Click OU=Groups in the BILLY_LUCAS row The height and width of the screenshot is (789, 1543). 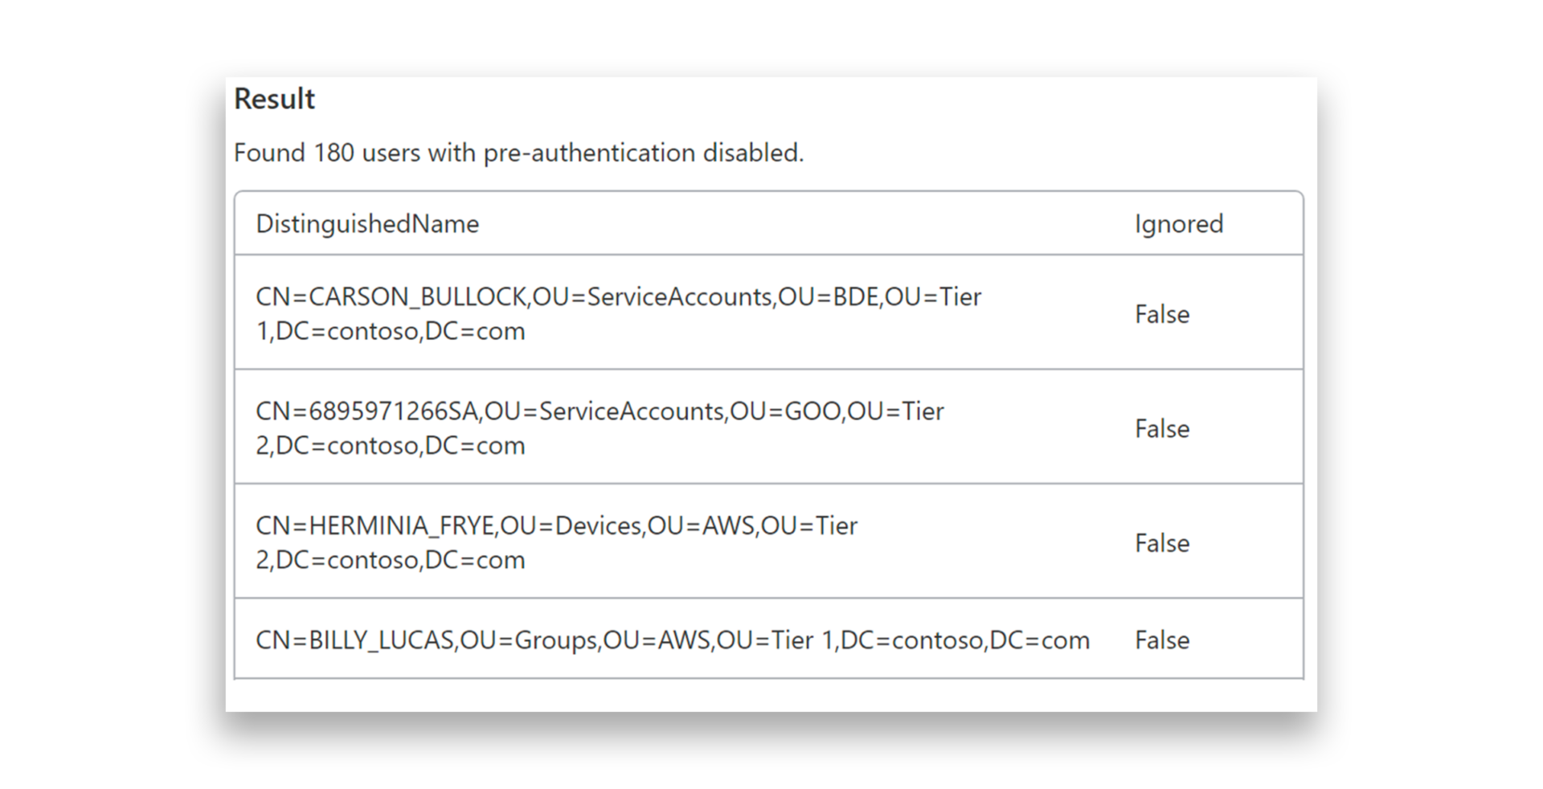(x=529, y=640)
